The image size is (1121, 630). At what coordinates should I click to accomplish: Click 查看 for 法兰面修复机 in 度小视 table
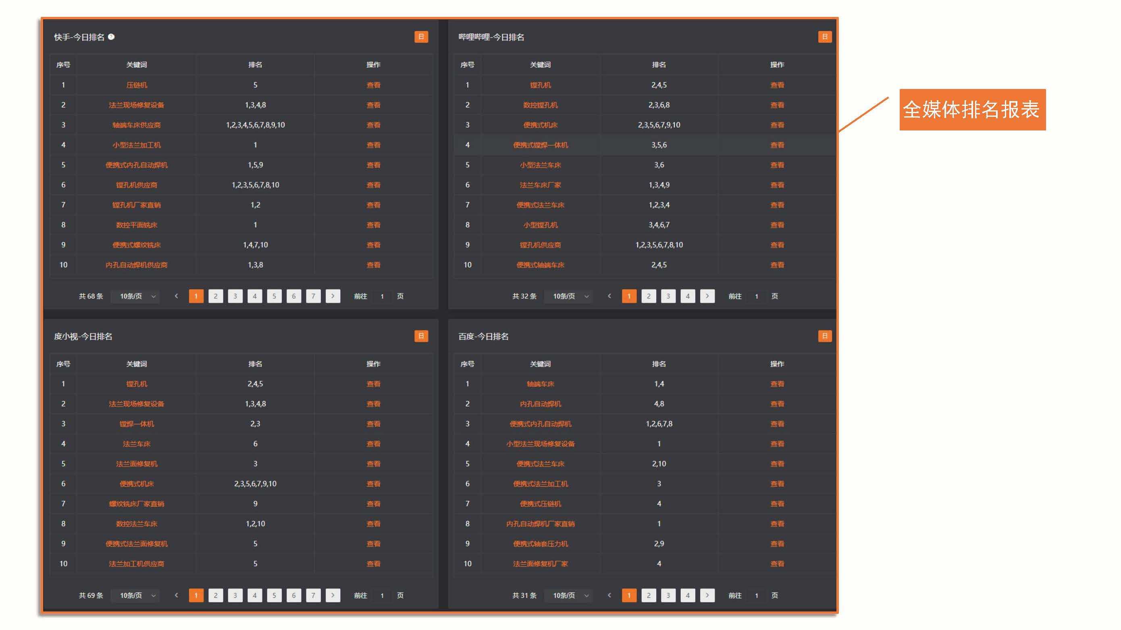pyautogui.click(x=373, y=464)
